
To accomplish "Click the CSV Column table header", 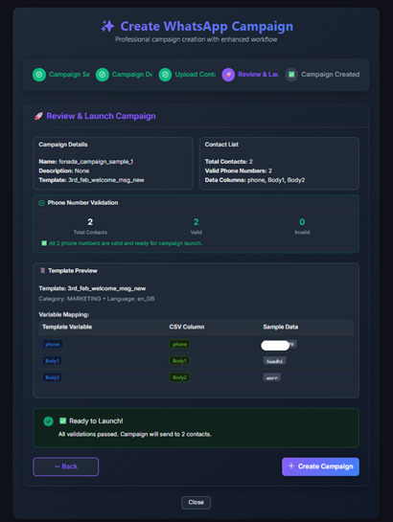I will (187, 327).
